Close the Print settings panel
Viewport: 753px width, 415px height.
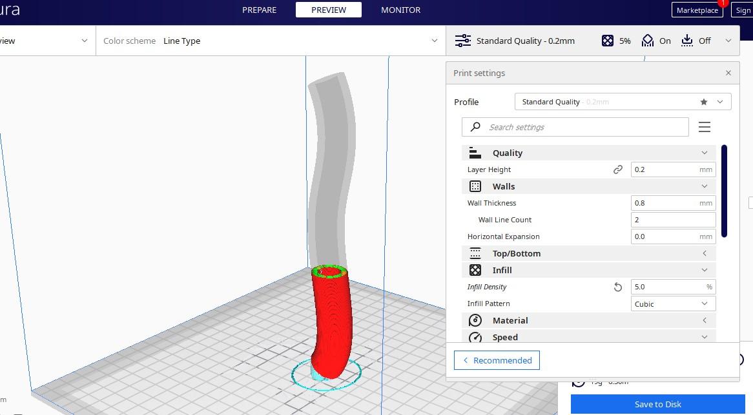728,73
